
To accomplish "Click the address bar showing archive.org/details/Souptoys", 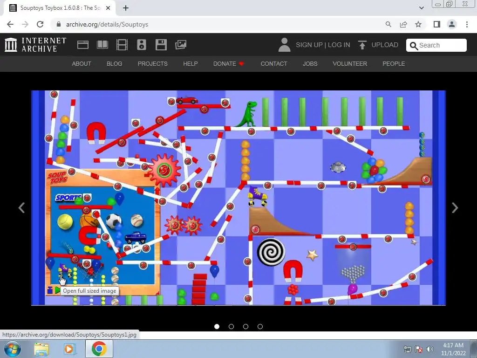I will coord(219,24).
